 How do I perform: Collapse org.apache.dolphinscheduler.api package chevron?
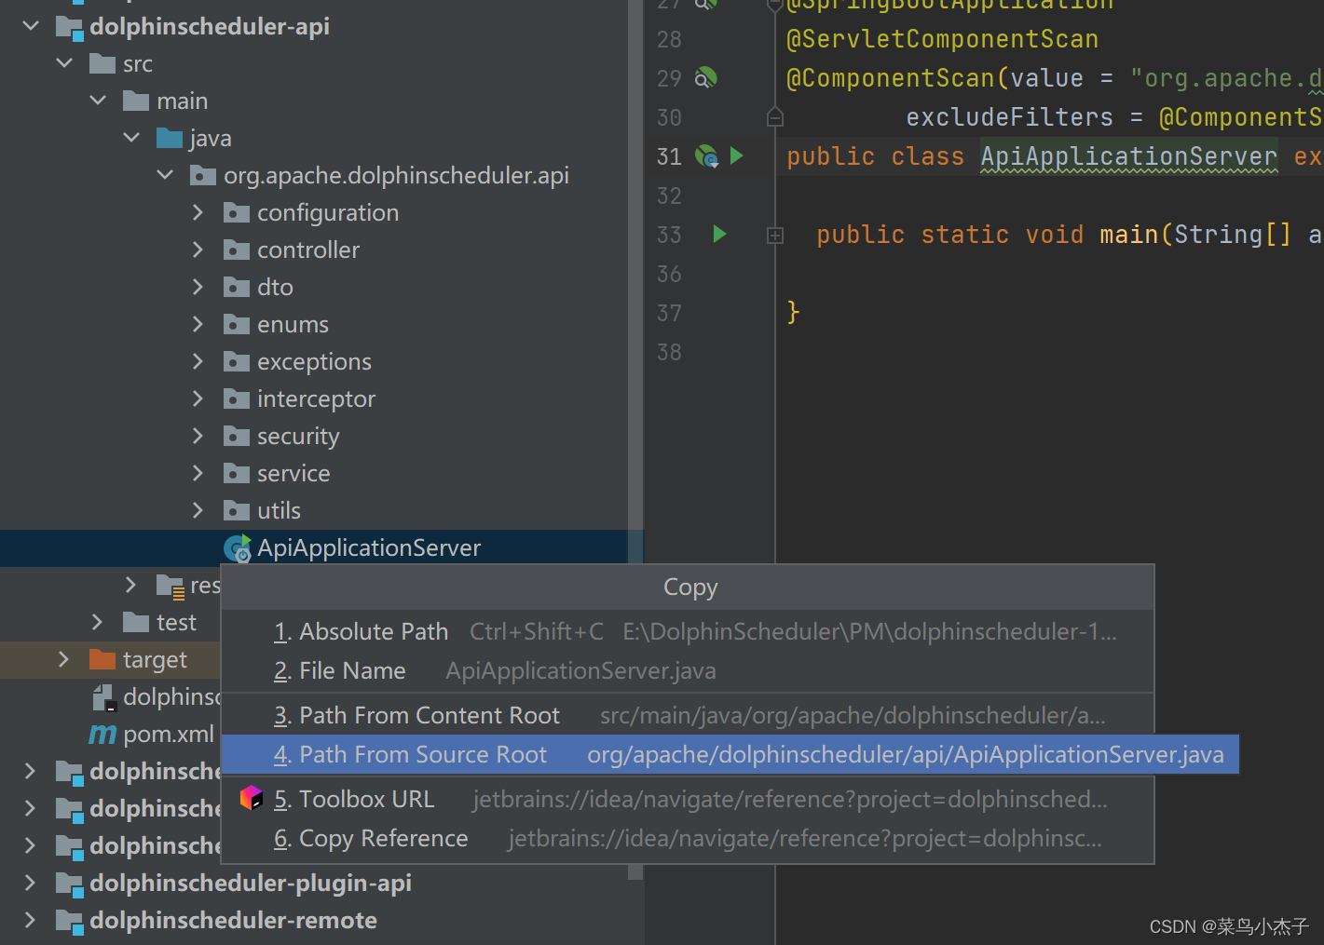[165, 175]
